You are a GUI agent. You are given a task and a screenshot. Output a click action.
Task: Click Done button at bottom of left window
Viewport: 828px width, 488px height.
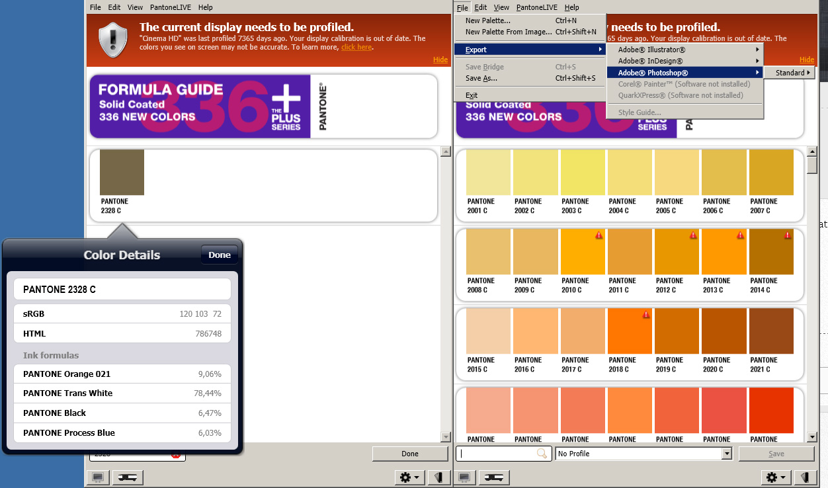(410, 454)
